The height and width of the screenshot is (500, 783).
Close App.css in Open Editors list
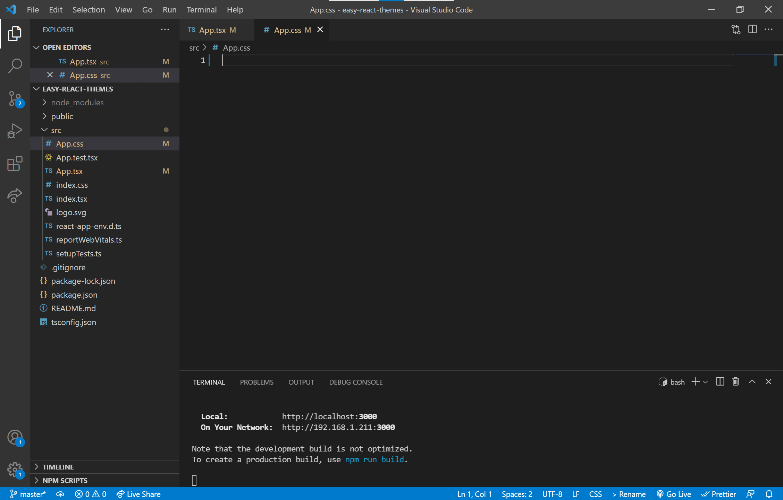pos(50,75)
